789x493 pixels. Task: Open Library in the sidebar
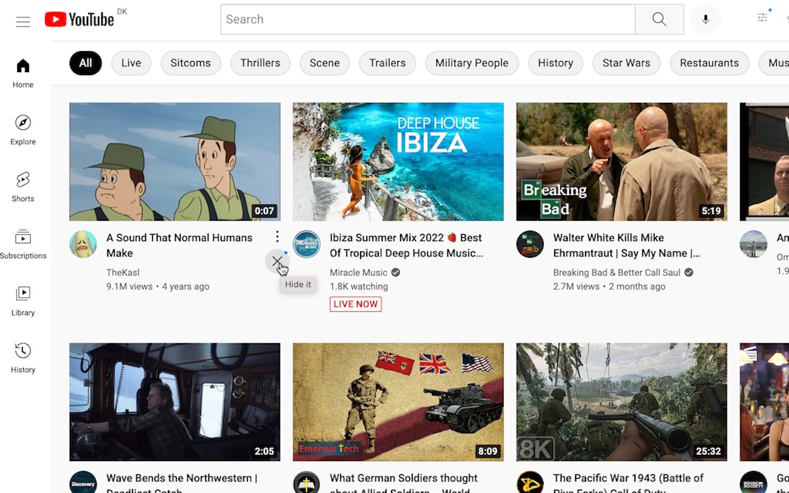point(23,301)
